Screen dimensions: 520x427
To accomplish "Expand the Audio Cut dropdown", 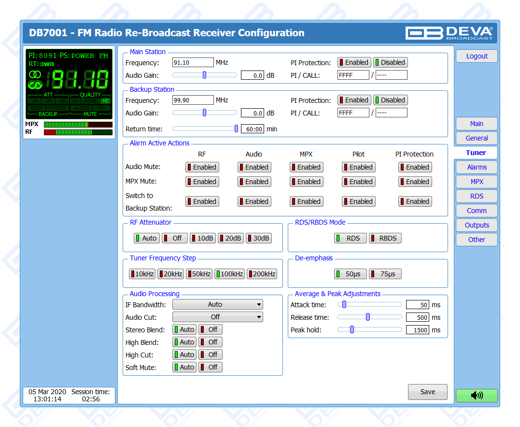I will point(217,317).
